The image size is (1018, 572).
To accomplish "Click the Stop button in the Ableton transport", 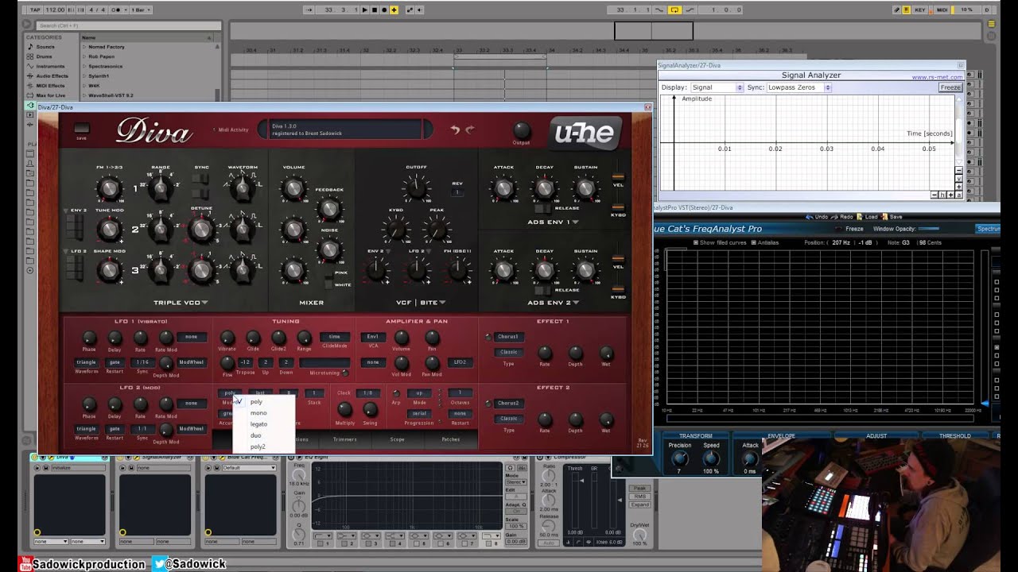I will pos(375,10).
